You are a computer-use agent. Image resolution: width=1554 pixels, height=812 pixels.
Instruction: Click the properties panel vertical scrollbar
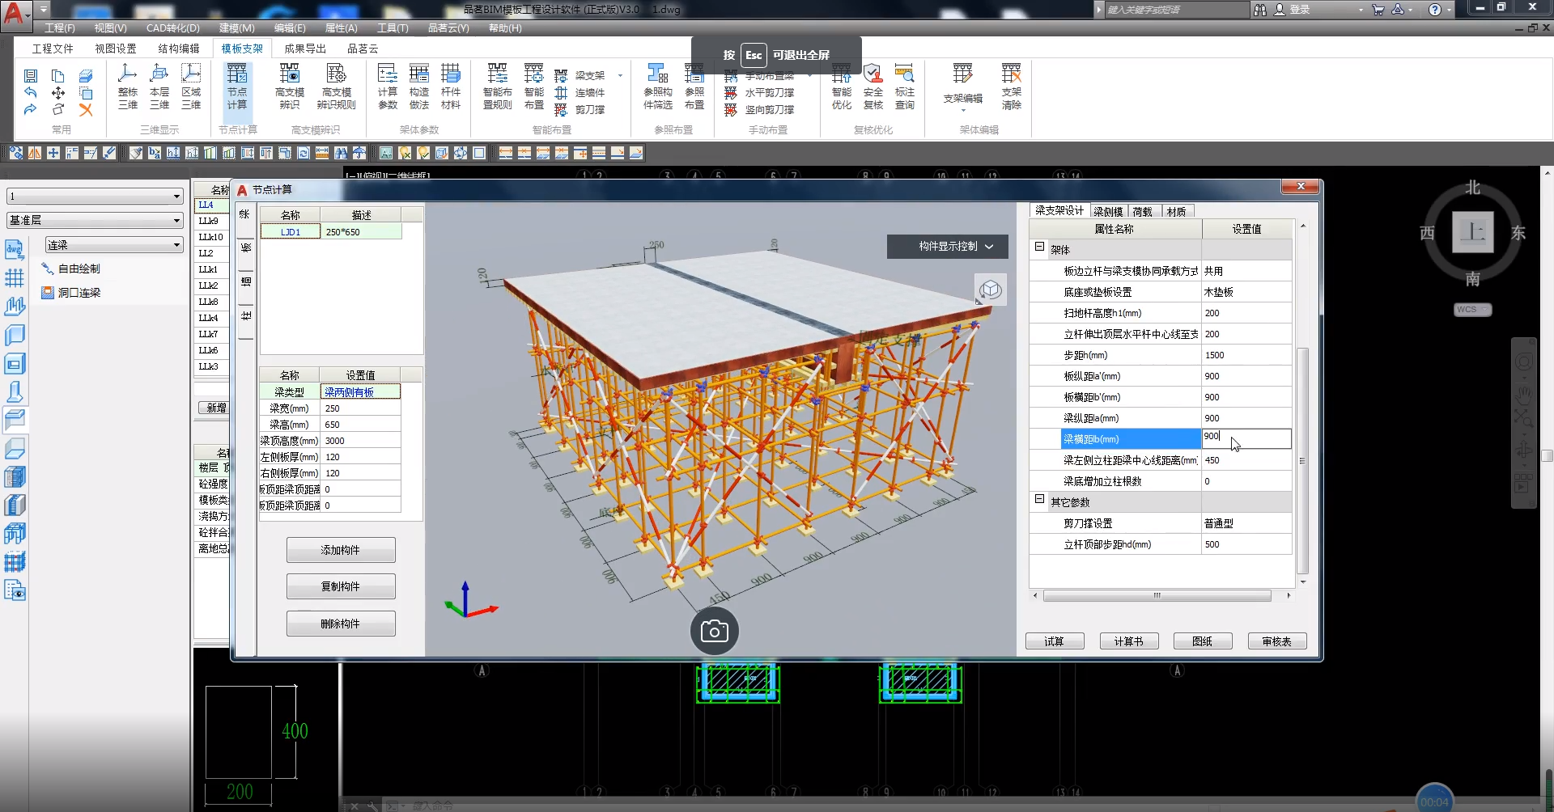coord(1302,459)
